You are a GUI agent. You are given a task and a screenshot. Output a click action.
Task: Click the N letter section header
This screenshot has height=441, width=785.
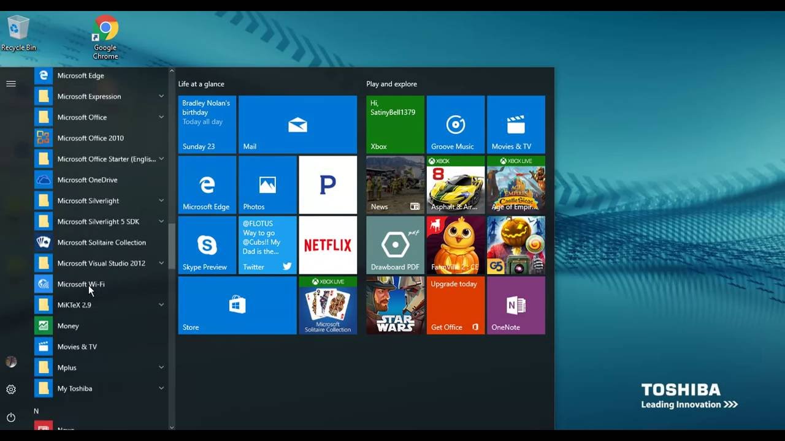pyautogui.click(x=36, y=411)
